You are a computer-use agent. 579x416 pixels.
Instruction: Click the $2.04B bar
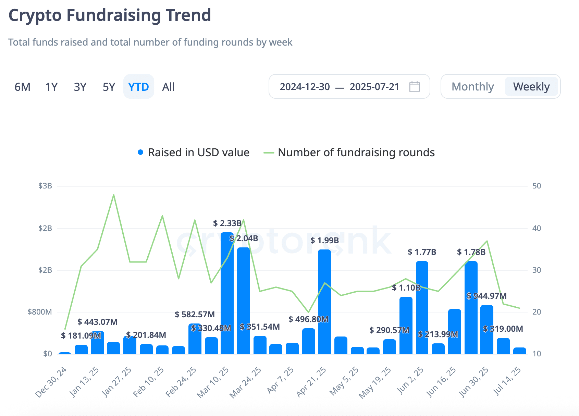(x=244, y=301)
